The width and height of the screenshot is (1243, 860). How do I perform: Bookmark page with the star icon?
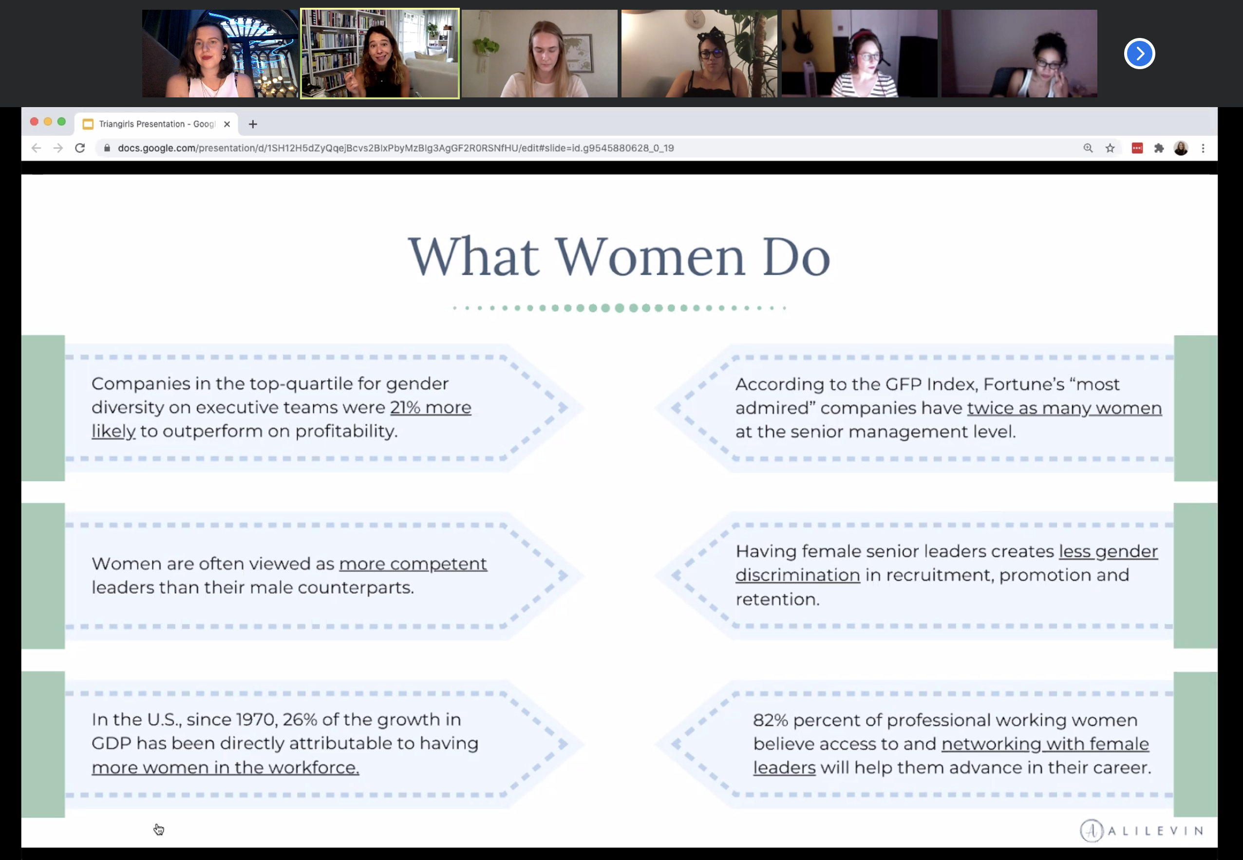pos(1110,148)
